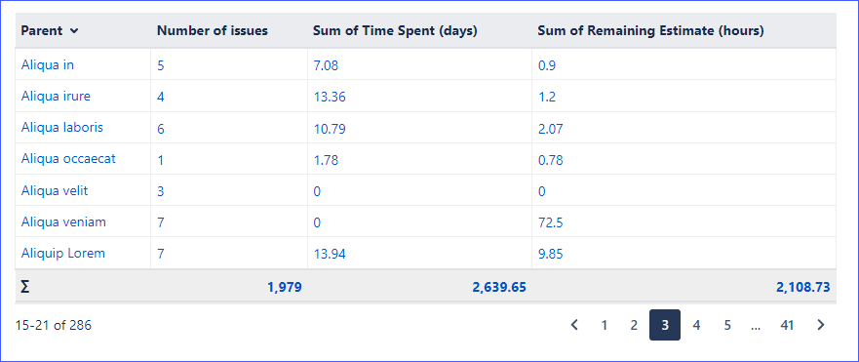Open the Aliqua occaecat link
Viewport: 859px width, 362px height.
point(68,159)
